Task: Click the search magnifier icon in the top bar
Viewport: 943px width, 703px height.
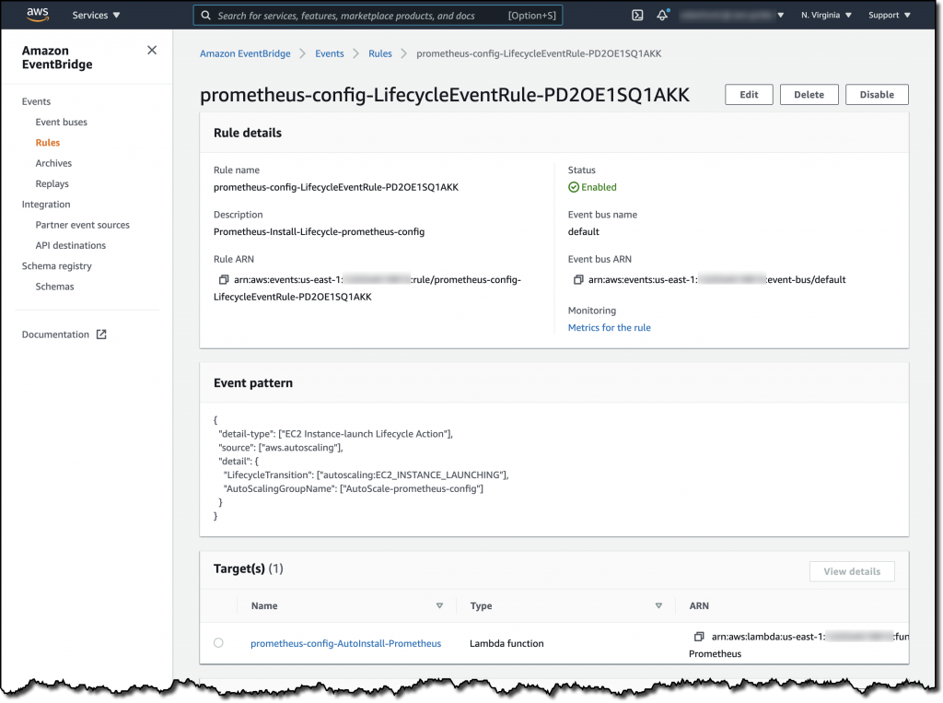Action: point(206,15)
